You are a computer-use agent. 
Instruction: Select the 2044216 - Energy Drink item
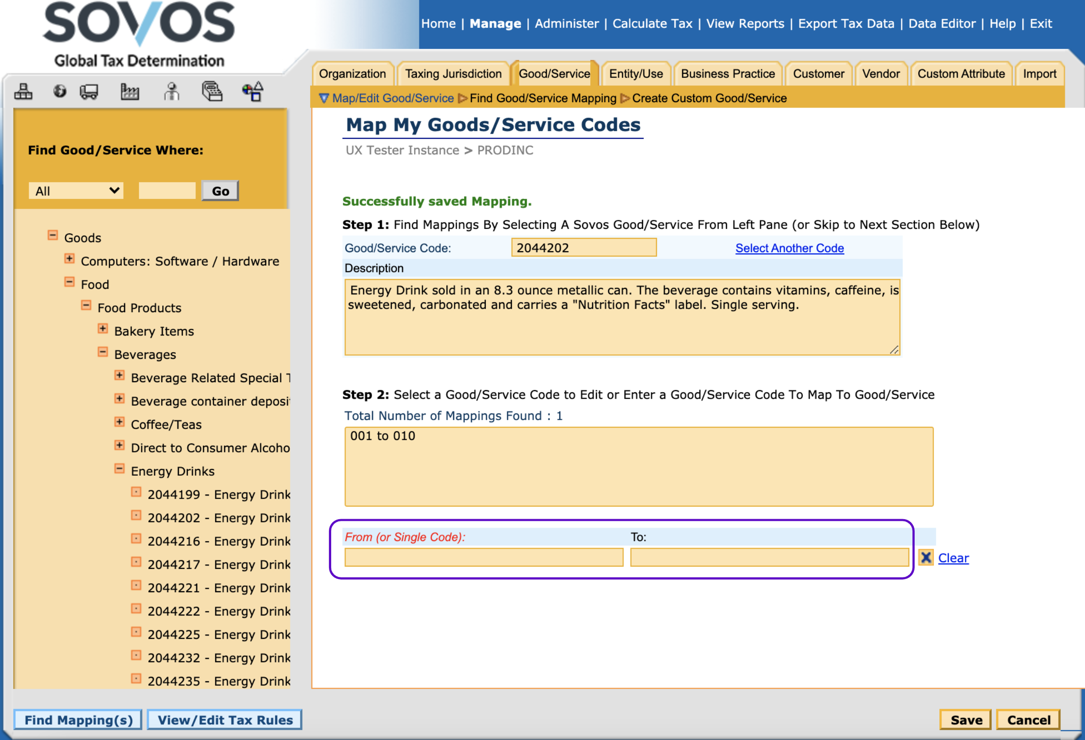219,541
